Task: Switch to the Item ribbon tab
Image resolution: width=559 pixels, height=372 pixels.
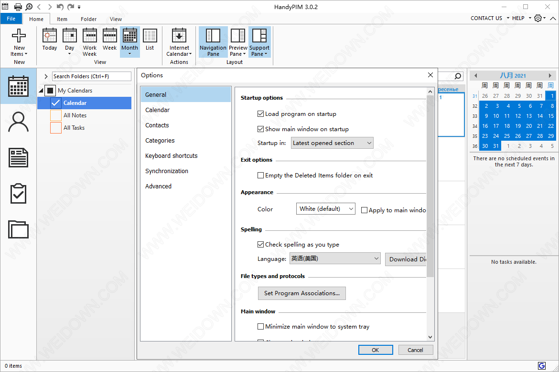Action: (x=62, y=19)
